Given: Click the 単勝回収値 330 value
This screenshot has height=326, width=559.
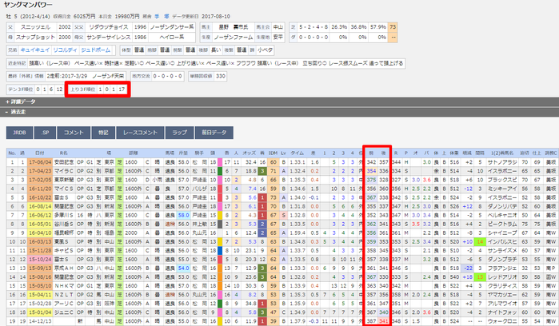Looking at the screenshot, I should pos(220,76).
